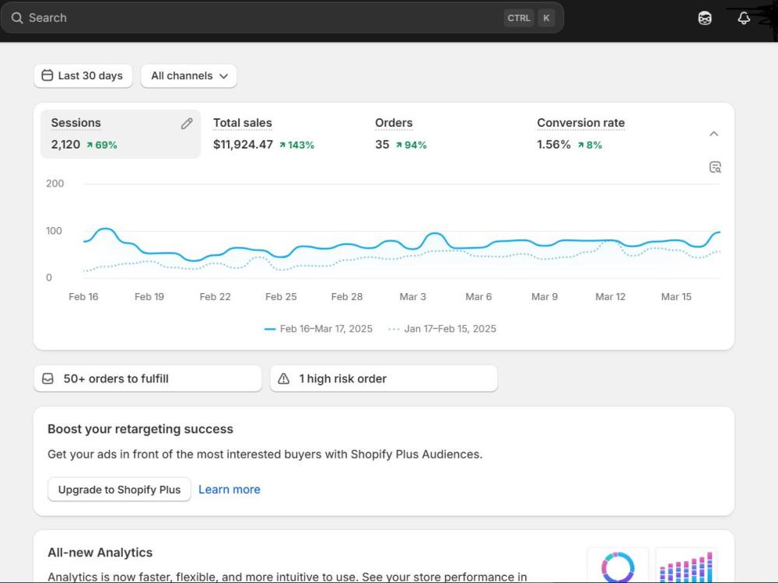Click the Mar 6 axis label

click(478, 296)
